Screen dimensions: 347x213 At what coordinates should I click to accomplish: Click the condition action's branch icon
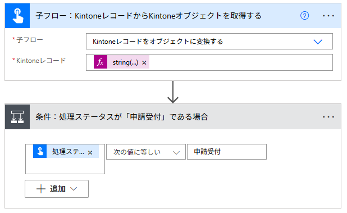pyautogui.click(x=17, y=117)
